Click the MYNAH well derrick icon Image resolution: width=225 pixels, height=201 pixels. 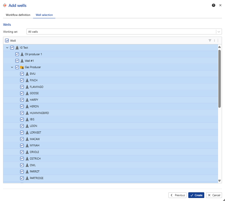point(27,145)
